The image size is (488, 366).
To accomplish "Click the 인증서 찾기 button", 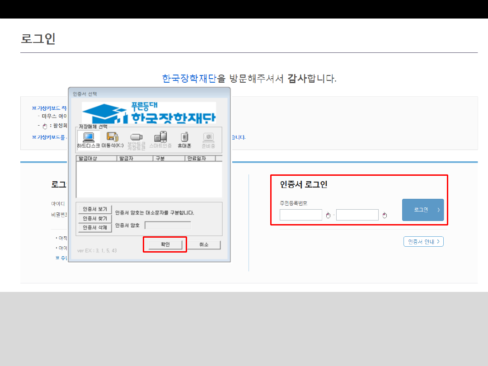I will [x=95, y=218].
